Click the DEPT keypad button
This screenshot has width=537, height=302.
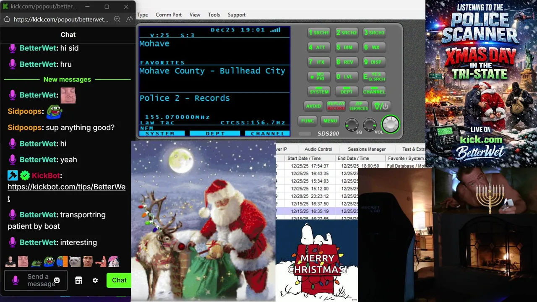click(x=347, y=91)
